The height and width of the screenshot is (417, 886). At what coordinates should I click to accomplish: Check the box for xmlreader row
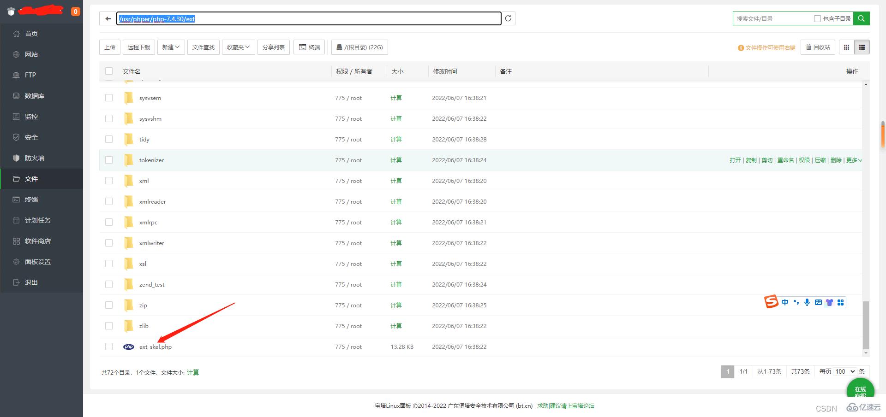[x=109, y=201]
